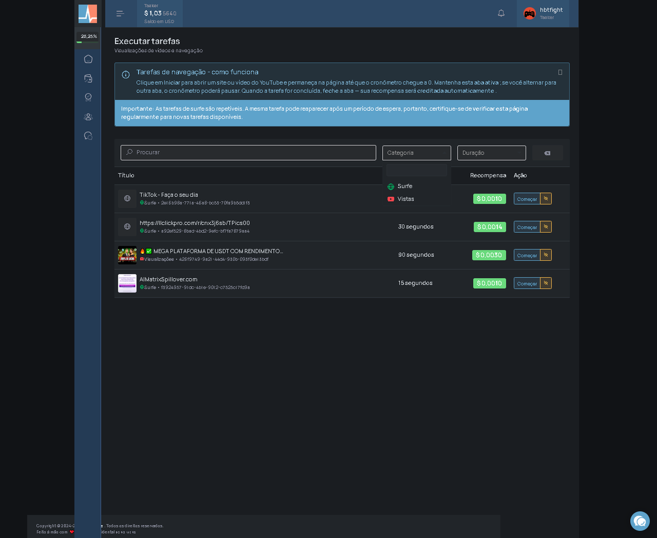Dismiss the navigation tasks notice
657x538 pixels.
560,72
